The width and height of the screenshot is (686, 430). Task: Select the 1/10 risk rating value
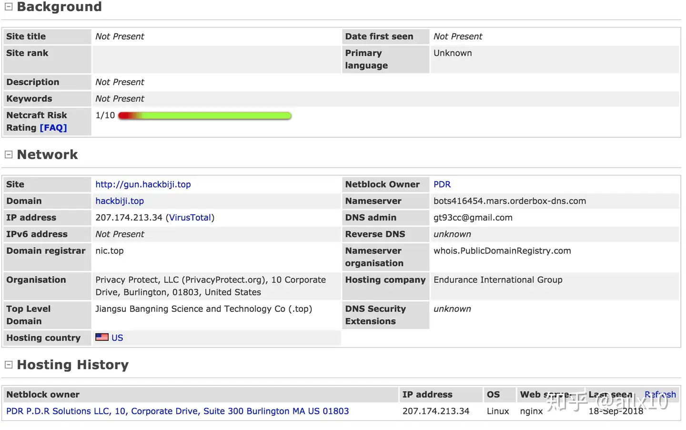pyautogui.click(x=105, y=115)
